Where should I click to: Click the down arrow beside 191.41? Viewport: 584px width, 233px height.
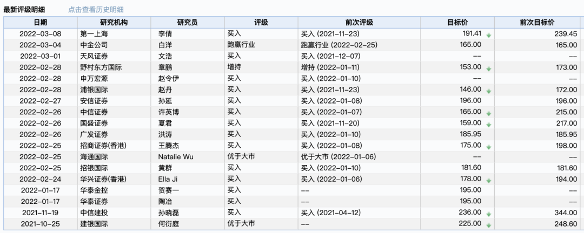coord(489,35)
